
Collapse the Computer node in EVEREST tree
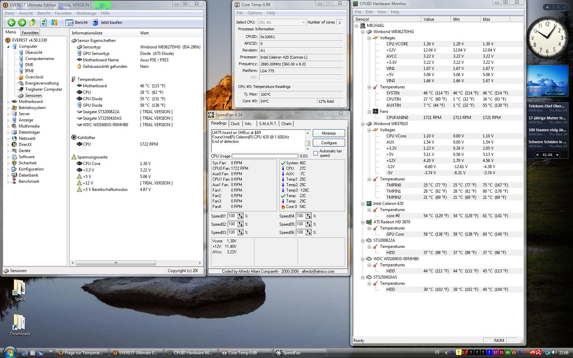[x=9, y=46]
